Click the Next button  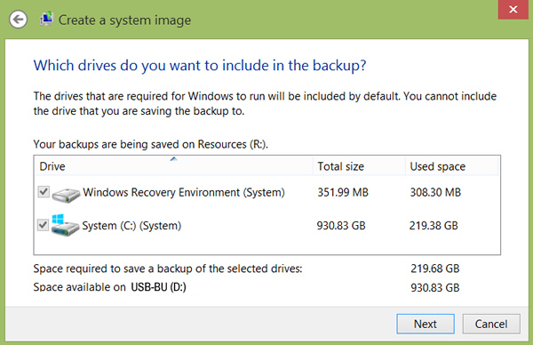[426, 324]
